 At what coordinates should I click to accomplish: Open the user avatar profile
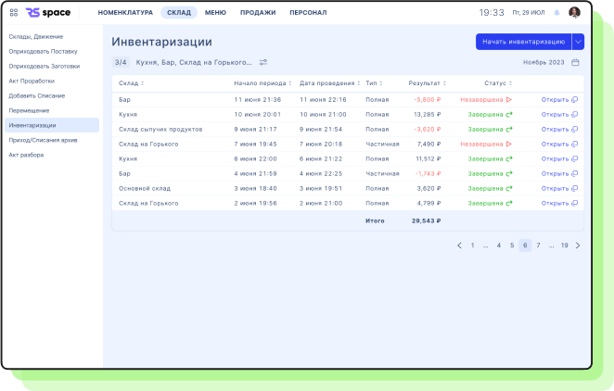click(x=575, y=13)
